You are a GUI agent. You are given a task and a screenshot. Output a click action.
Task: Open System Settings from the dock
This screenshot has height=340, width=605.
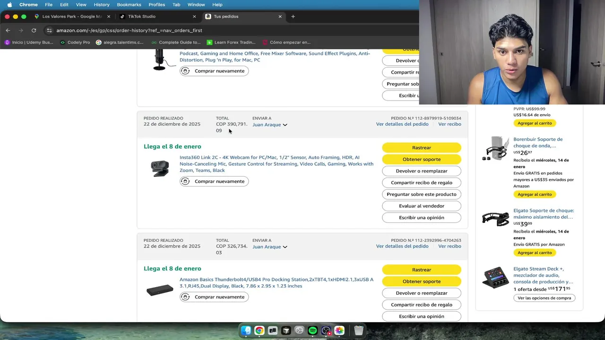(x=299, y=331)
